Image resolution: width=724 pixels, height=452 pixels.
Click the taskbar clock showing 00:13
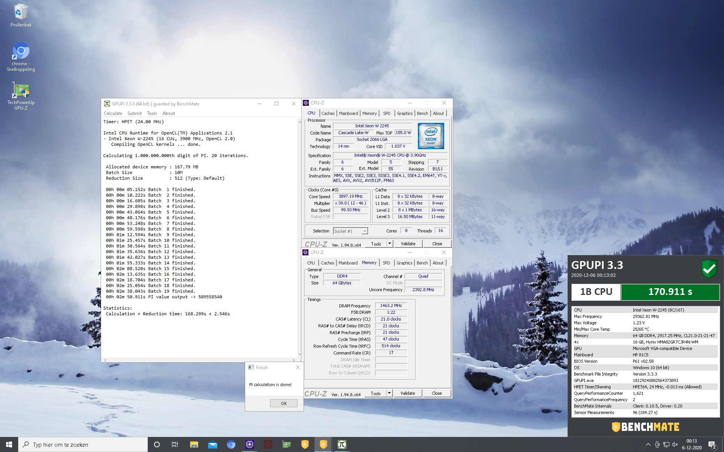pyautogui.click(x=692, y=444)
